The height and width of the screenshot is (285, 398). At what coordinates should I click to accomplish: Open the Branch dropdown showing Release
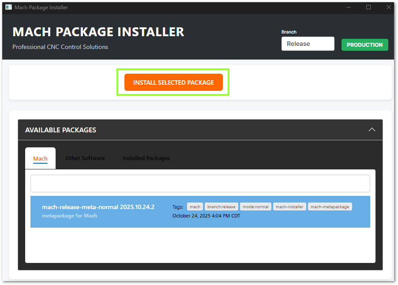308,44
